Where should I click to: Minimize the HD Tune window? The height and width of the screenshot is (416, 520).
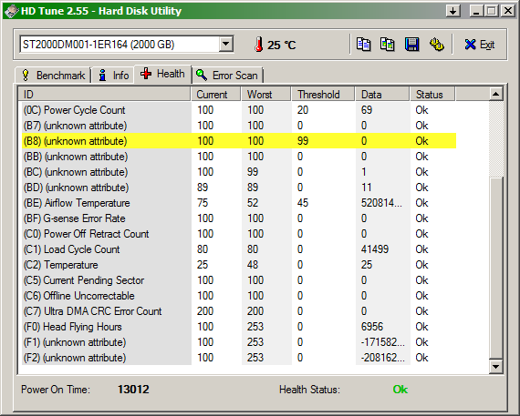click(477, 11)
